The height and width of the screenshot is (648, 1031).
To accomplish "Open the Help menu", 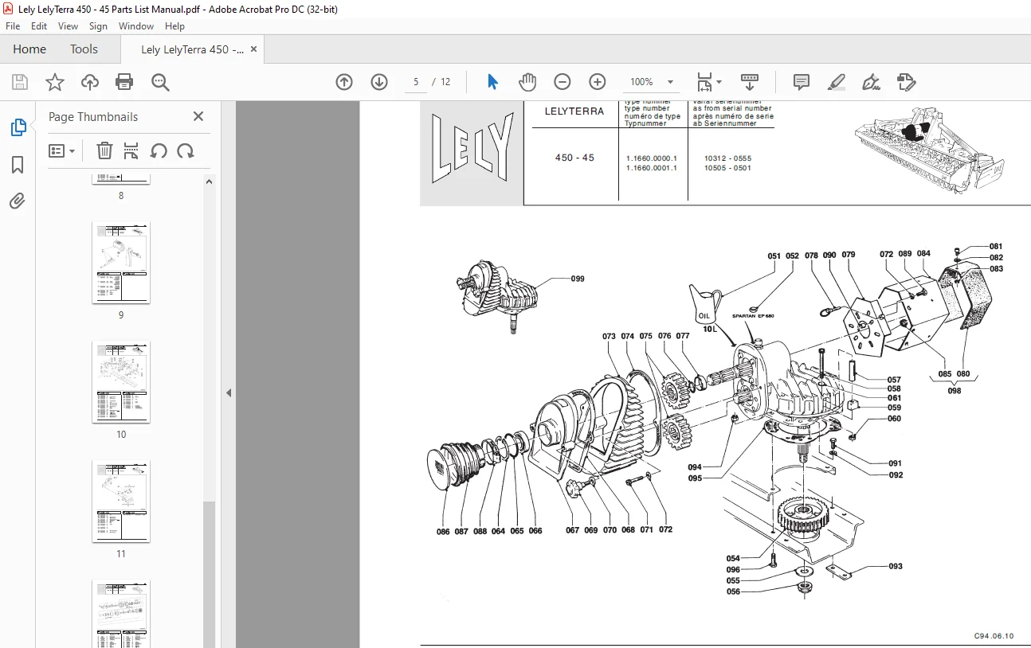I will (x=174, y=26).
